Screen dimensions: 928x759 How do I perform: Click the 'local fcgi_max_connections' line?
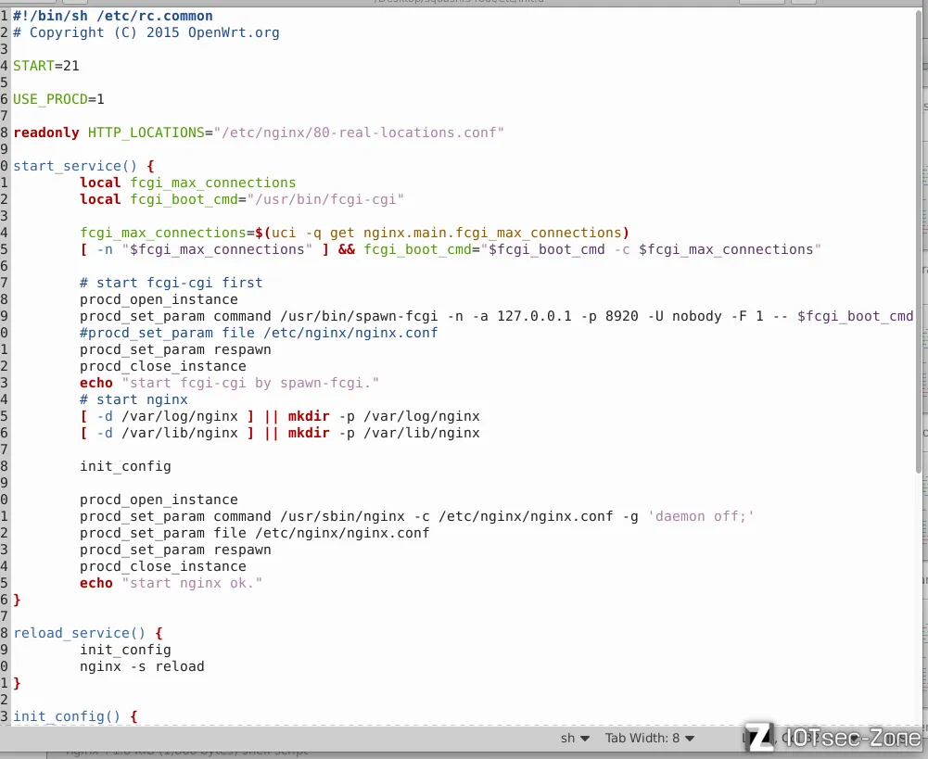click(x=188, y=183)
